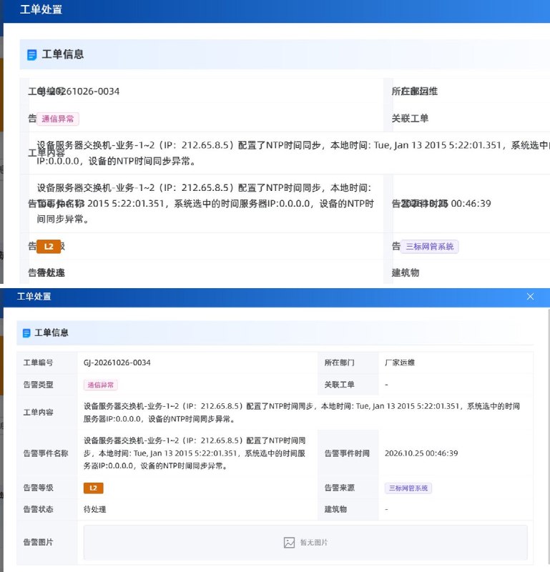Click the 告警状态 field label
The width and height of the screenshot is (550, 572).
(x=39, y=509)
